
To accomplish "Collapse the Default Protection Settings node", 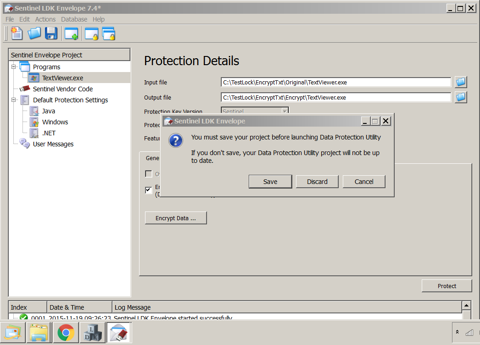I will (12, 100).
